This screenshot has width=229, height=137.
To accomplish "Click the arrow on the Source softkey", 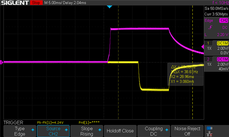I will (66, 130).
